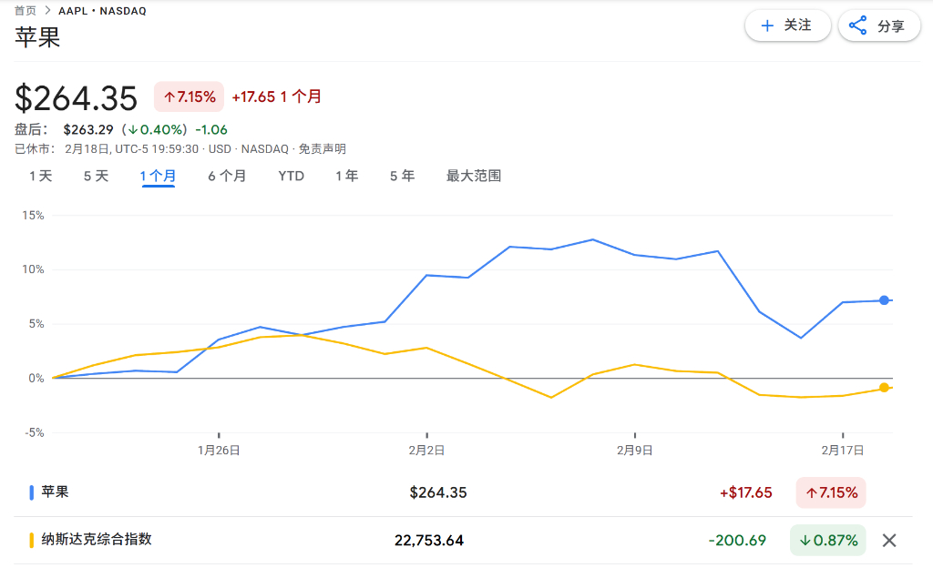Image resolution: width=933 pixels, height=568 pixels.
Task: Open the 最大范围 chart view
Action: tap(473, 176)
